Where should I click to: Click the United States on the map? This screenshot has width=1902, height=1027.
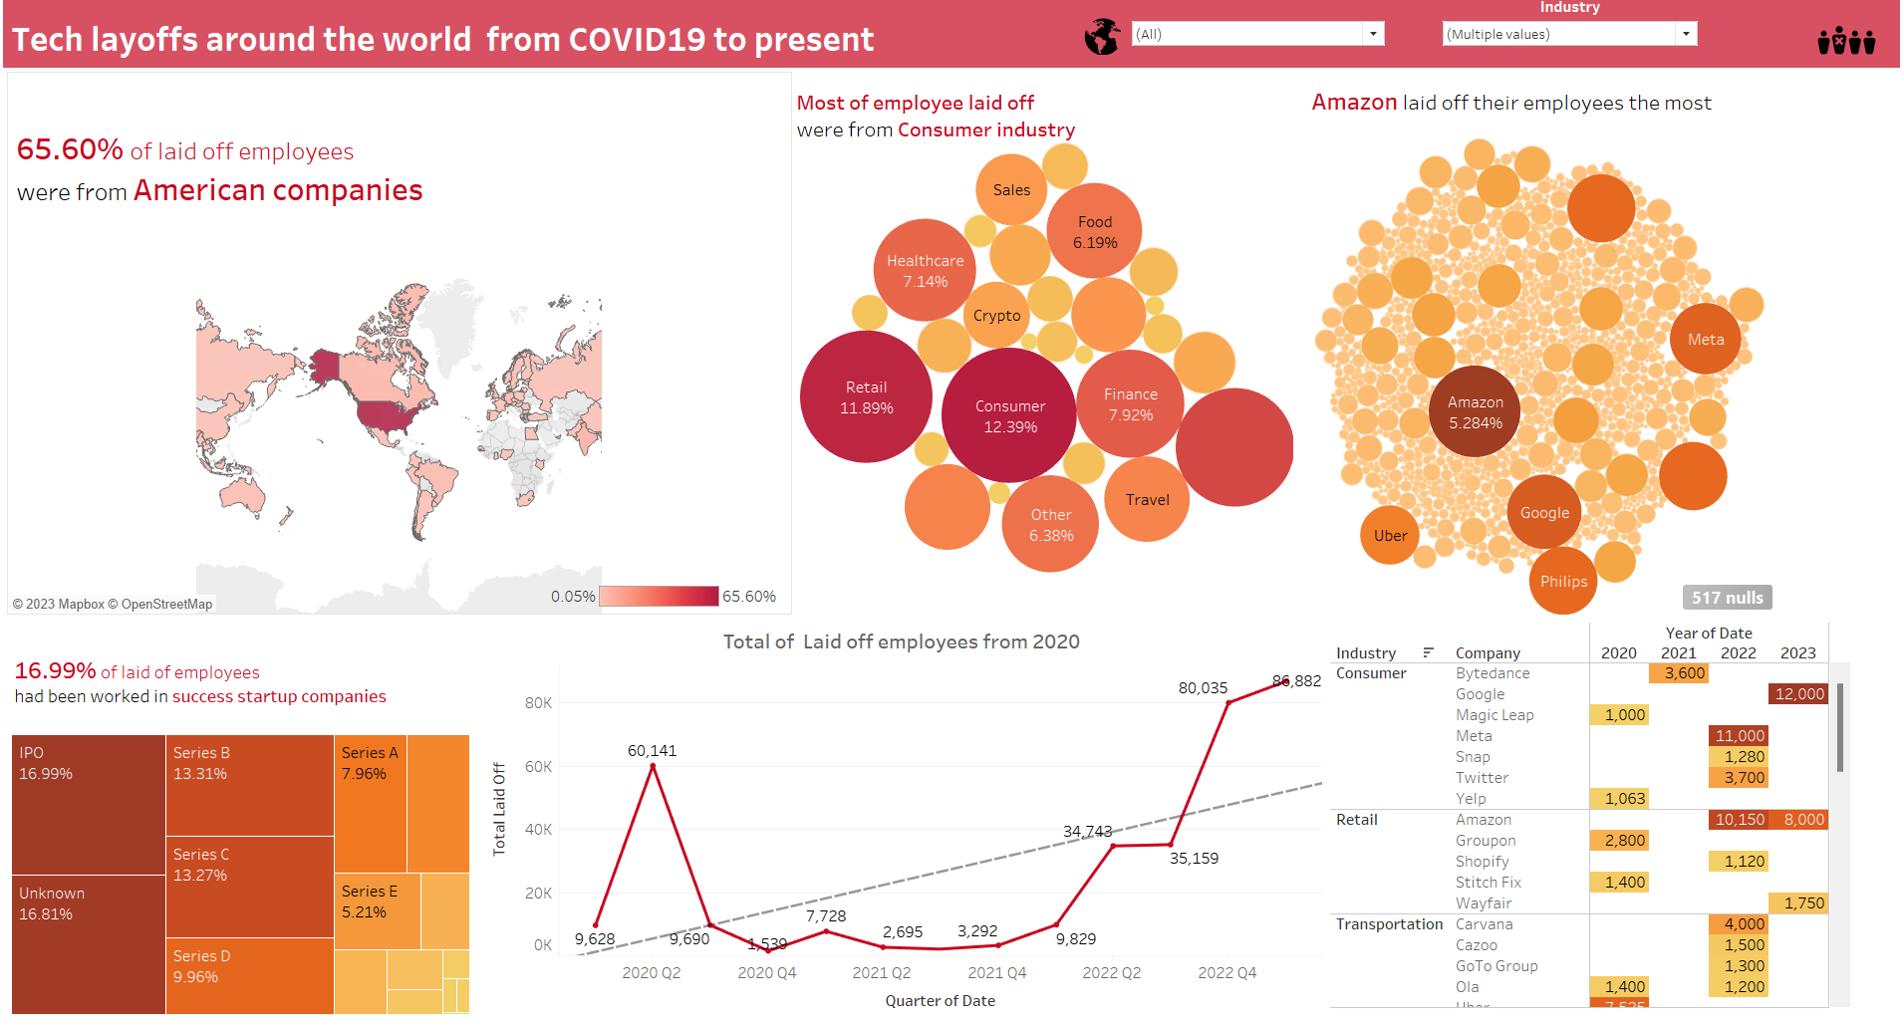pos(389,414)
